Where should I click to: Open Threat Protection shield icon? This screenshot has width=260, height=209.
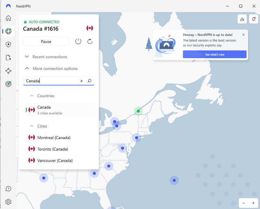tap(8, 44)
